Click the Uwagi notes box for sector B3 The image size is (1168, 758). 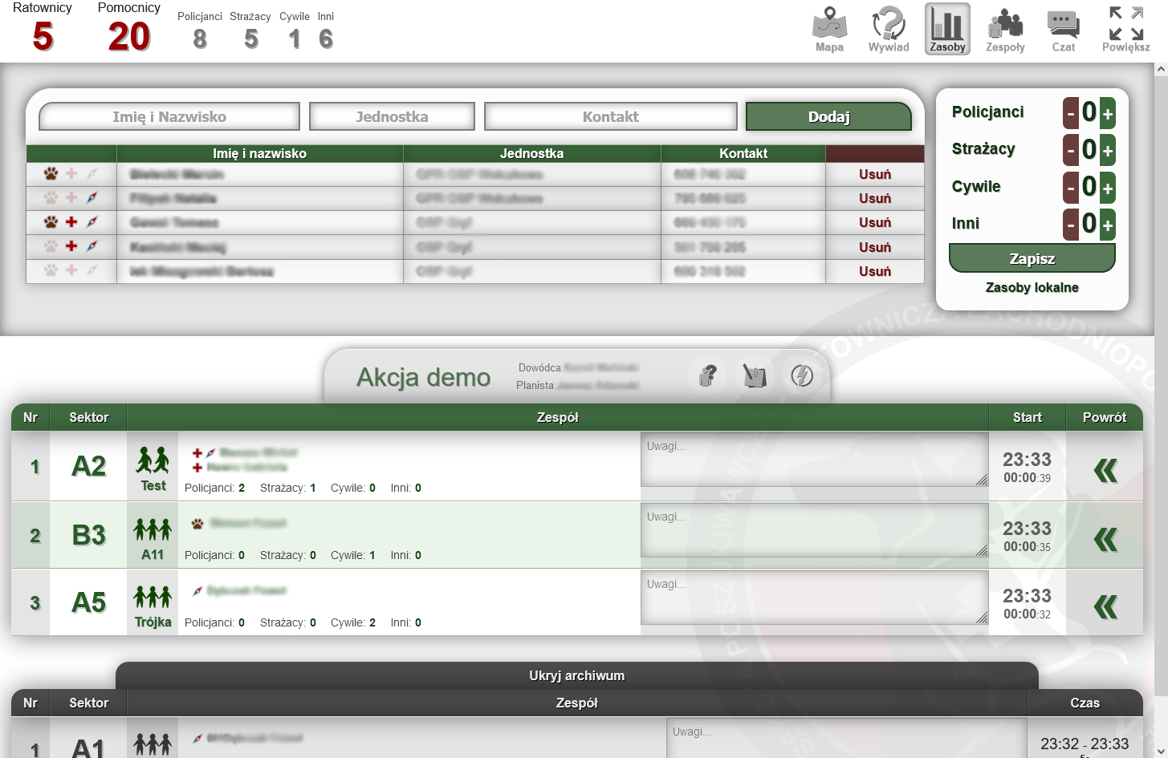pyautogui.click(x=815, y=530)
